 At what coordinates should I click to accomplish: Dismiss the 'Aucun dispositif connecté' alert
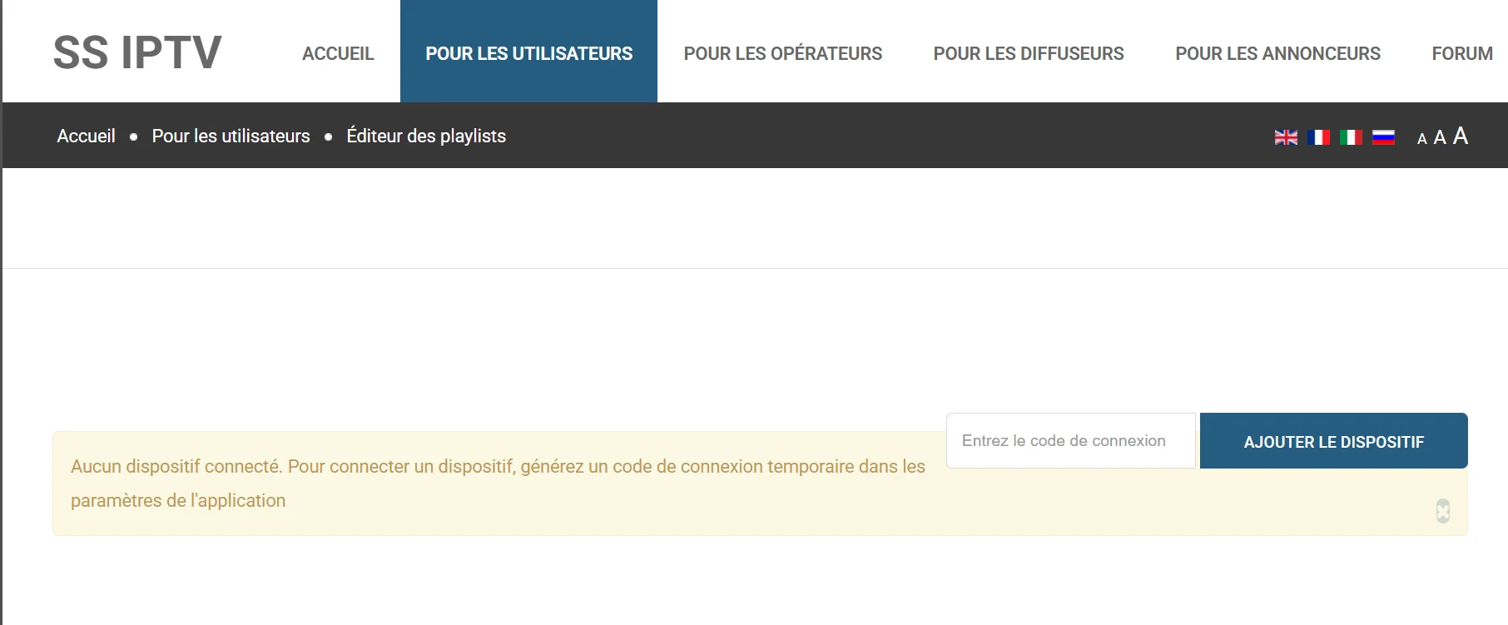click(x=1442, y=511)
